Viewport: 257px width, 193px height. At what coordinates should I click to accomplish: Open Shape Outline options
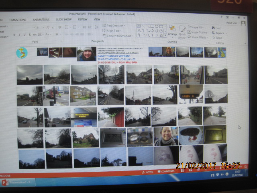pos(198,32)
